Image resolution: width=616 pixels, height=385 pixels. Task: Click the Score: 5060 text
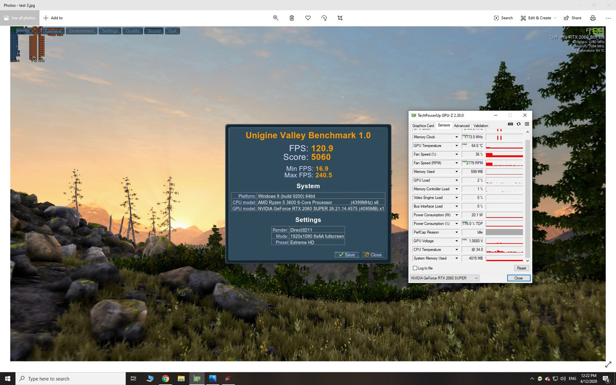tap(307, 157)
